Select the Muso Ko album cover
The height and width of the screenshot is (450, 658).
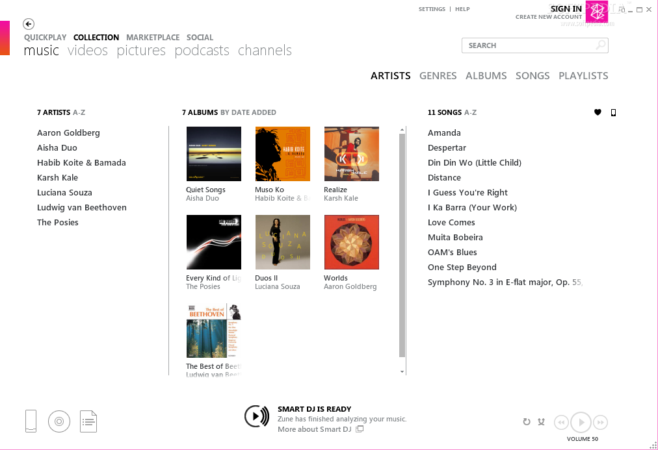(282, 154)
